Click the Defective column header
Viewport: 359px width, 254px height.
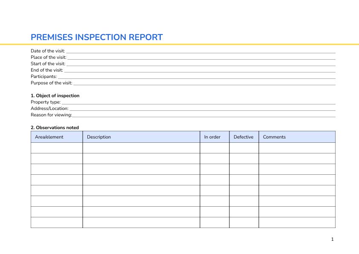(x=243, y=136)
